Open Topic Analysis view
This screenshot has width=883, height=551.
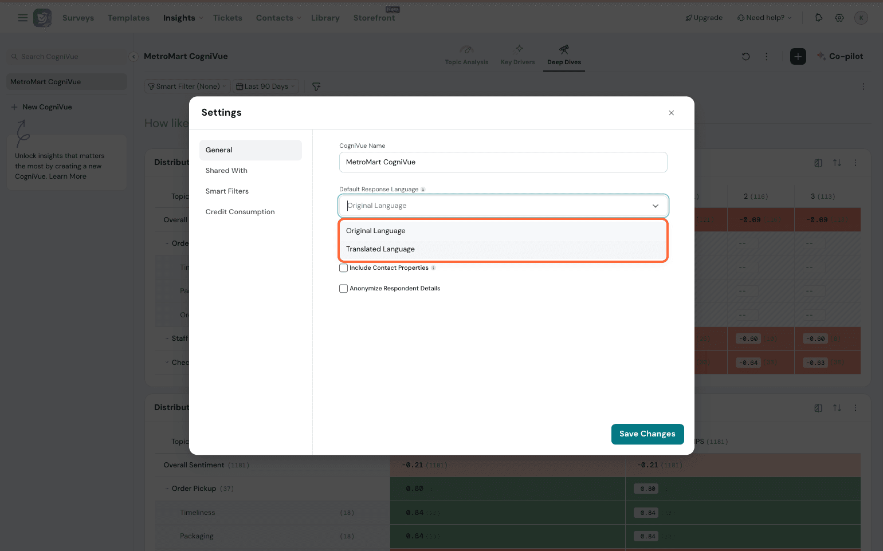pos(466,55)
